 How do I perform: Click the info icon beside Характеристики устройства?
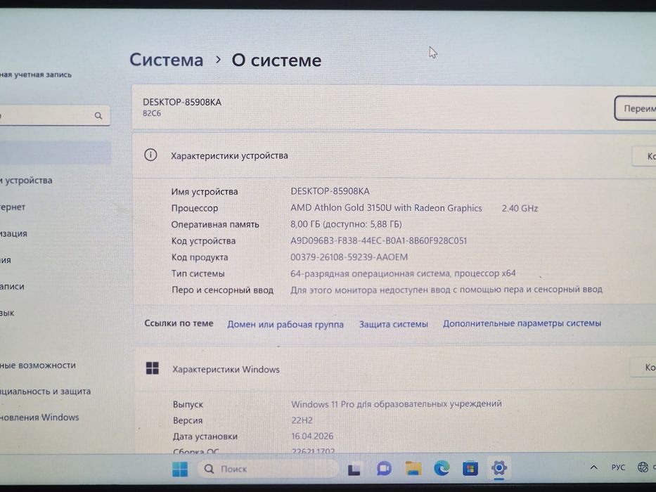point(150,155)
